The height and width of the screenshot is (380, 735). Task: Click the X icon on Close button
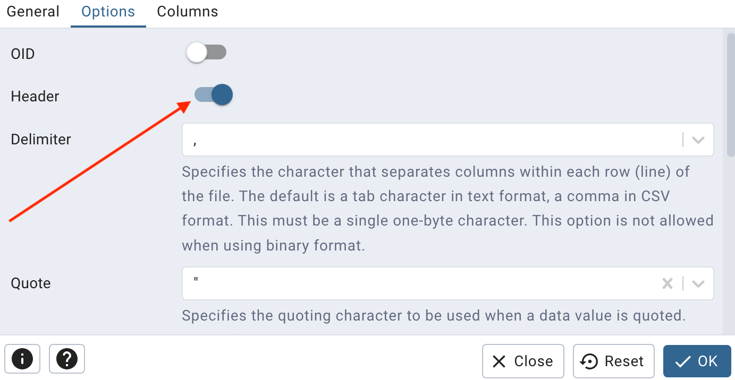pos(499,361)
